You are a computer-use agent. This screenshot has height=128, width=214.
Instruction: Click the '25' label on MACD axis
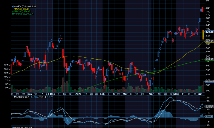click(x=208, y=98)
